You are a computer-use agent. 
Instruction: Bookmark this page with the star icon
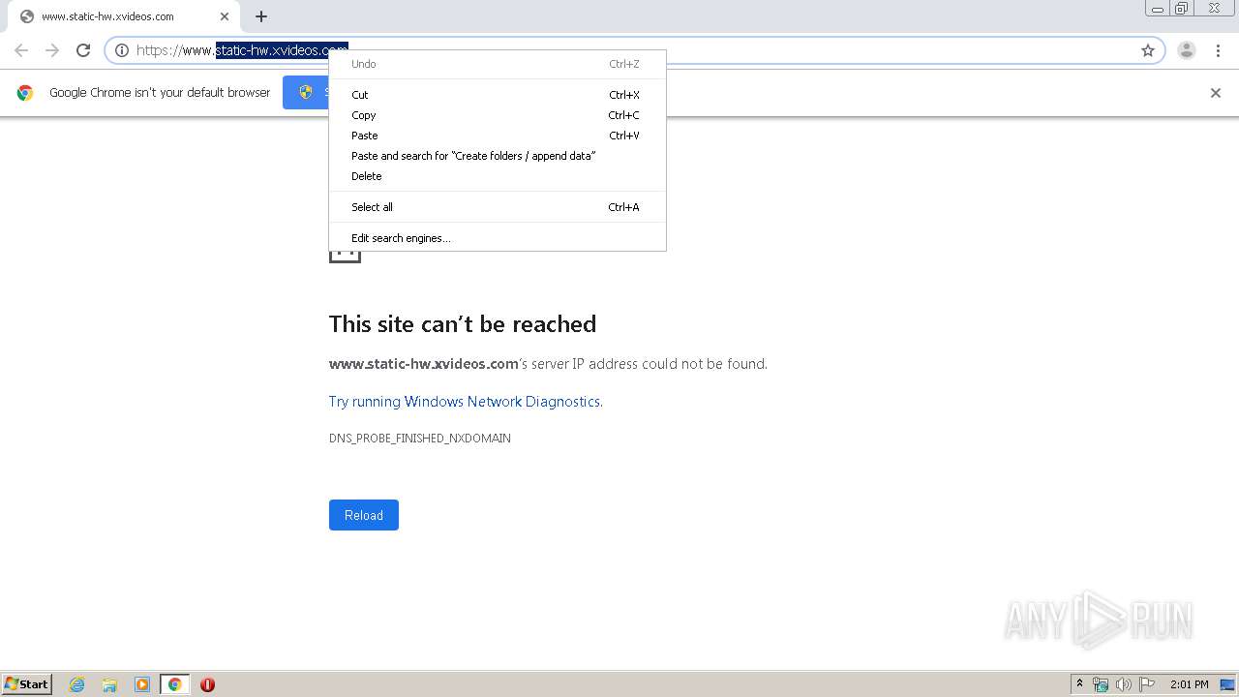pyautogui.click(x=1148, y=50)
